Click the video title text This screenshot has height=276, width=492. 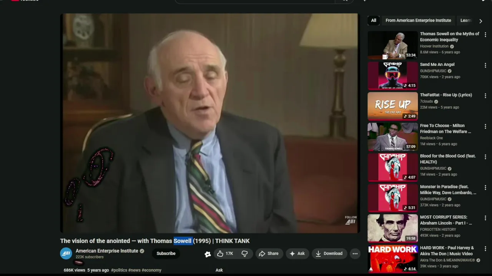pyautogui.click(x=155, y=241)
